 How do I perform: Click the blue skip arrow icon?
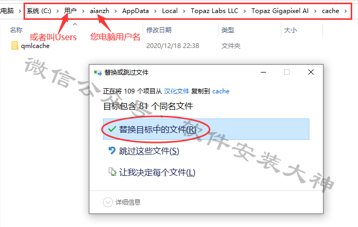tap(112, 150)
